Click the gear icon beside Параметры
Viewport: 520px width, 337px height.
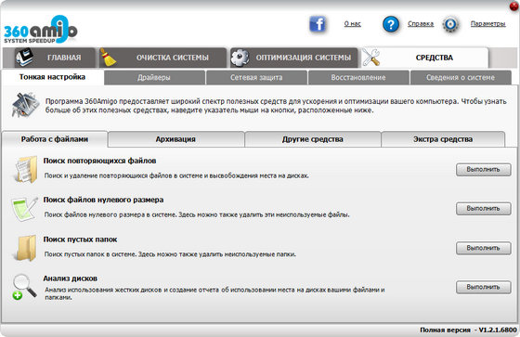click(x=450, y=24)
